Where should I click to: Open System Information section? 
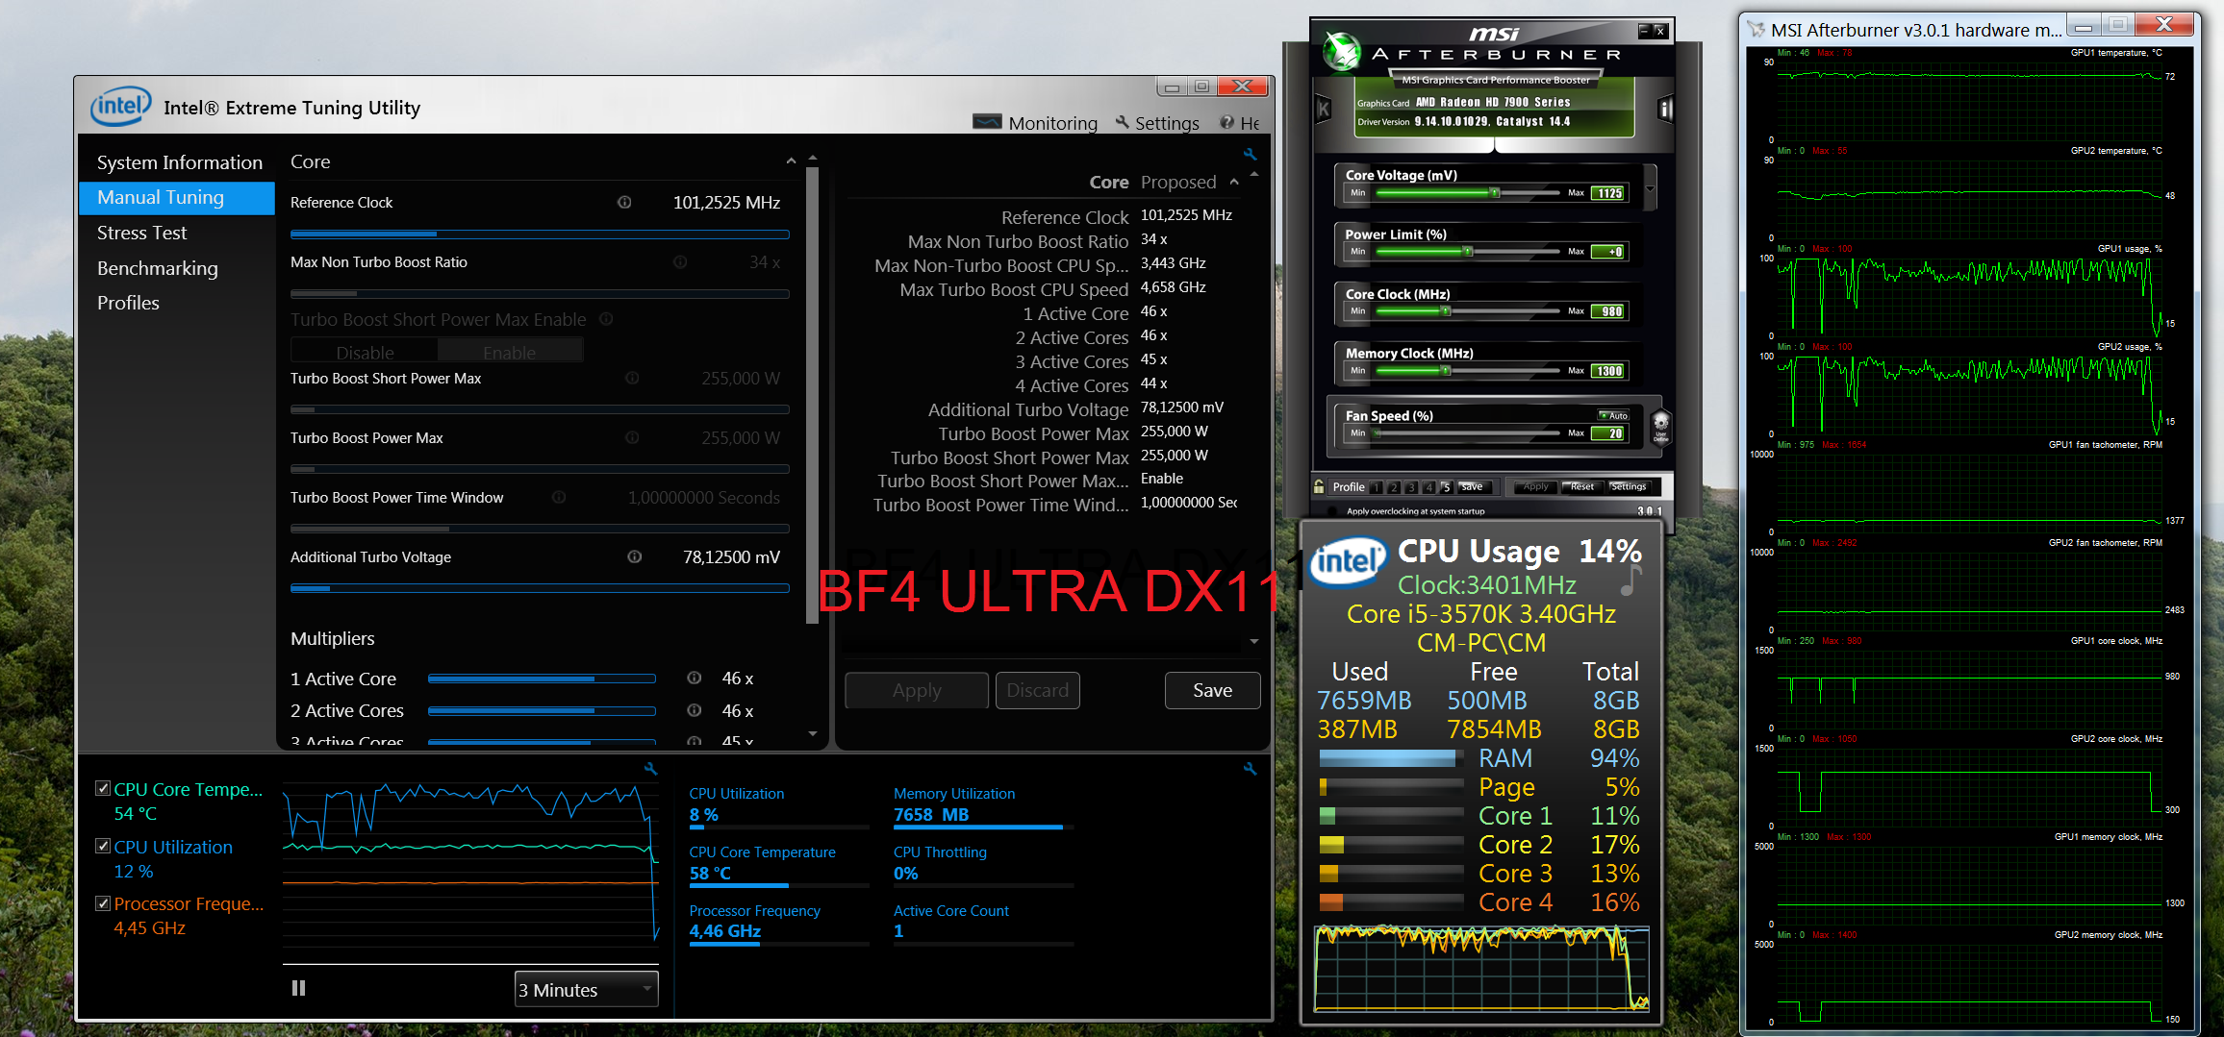[179, 162]
